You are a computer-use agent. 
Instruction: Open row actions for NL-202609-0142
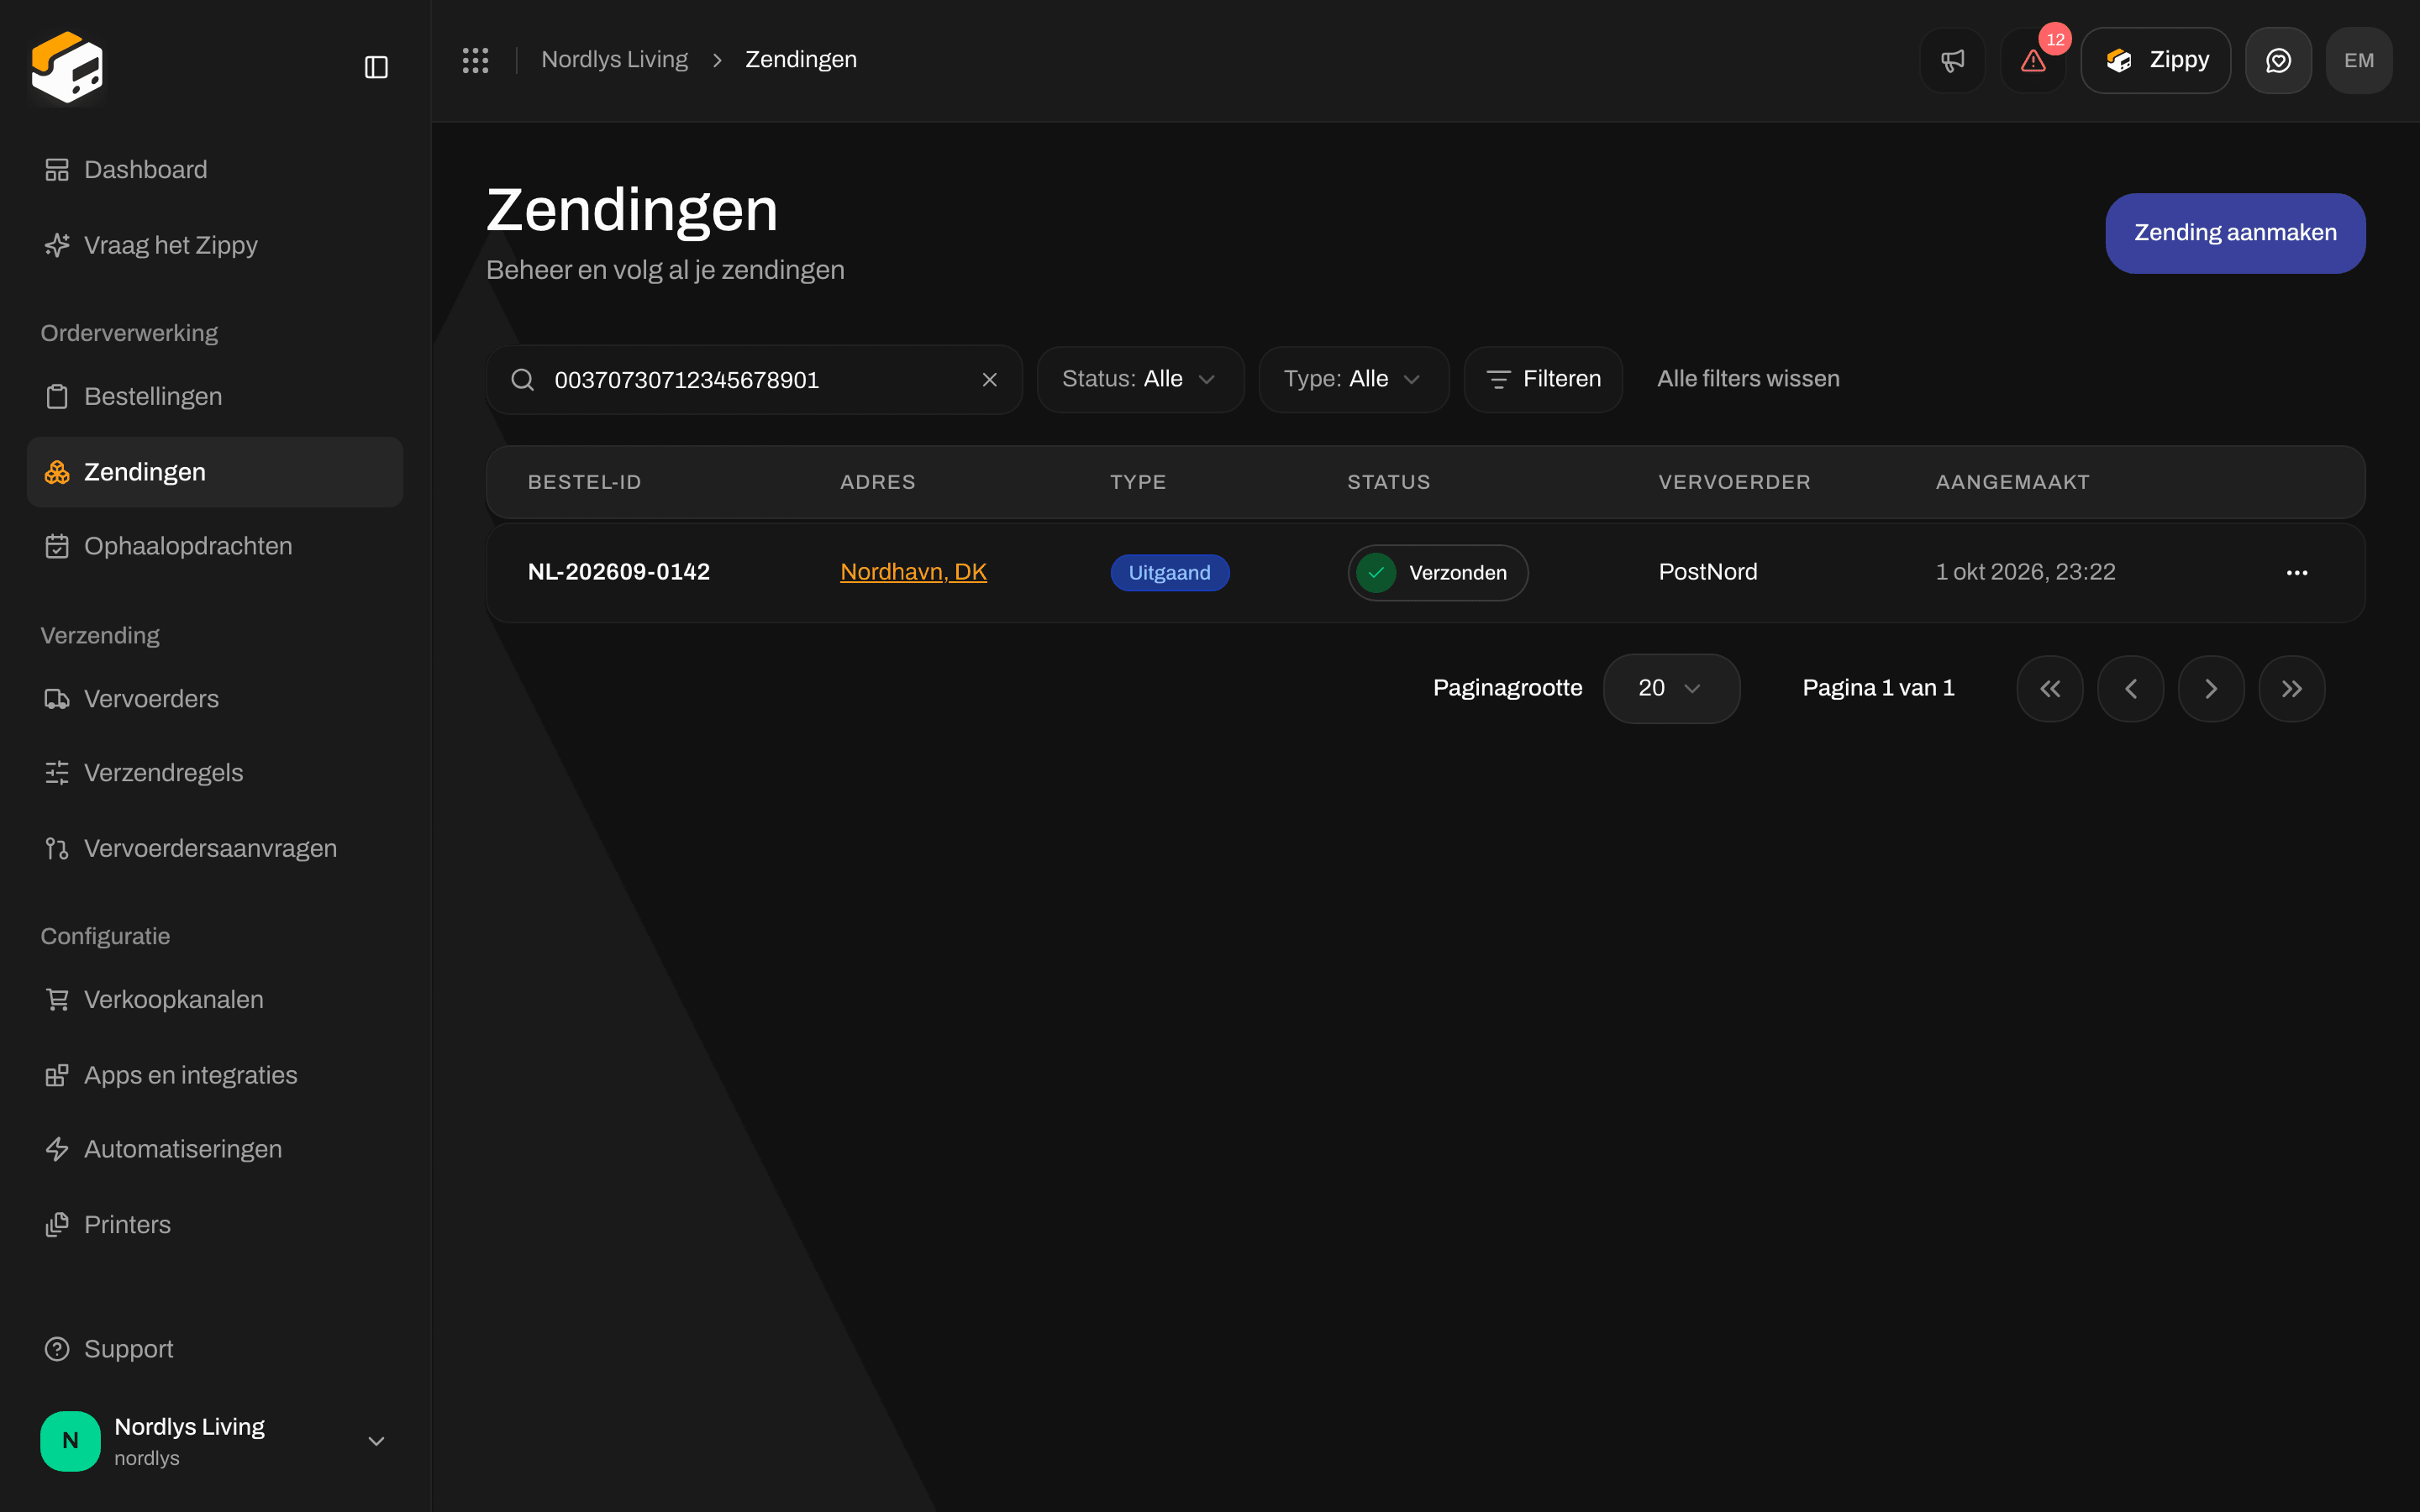point(2297,572)
